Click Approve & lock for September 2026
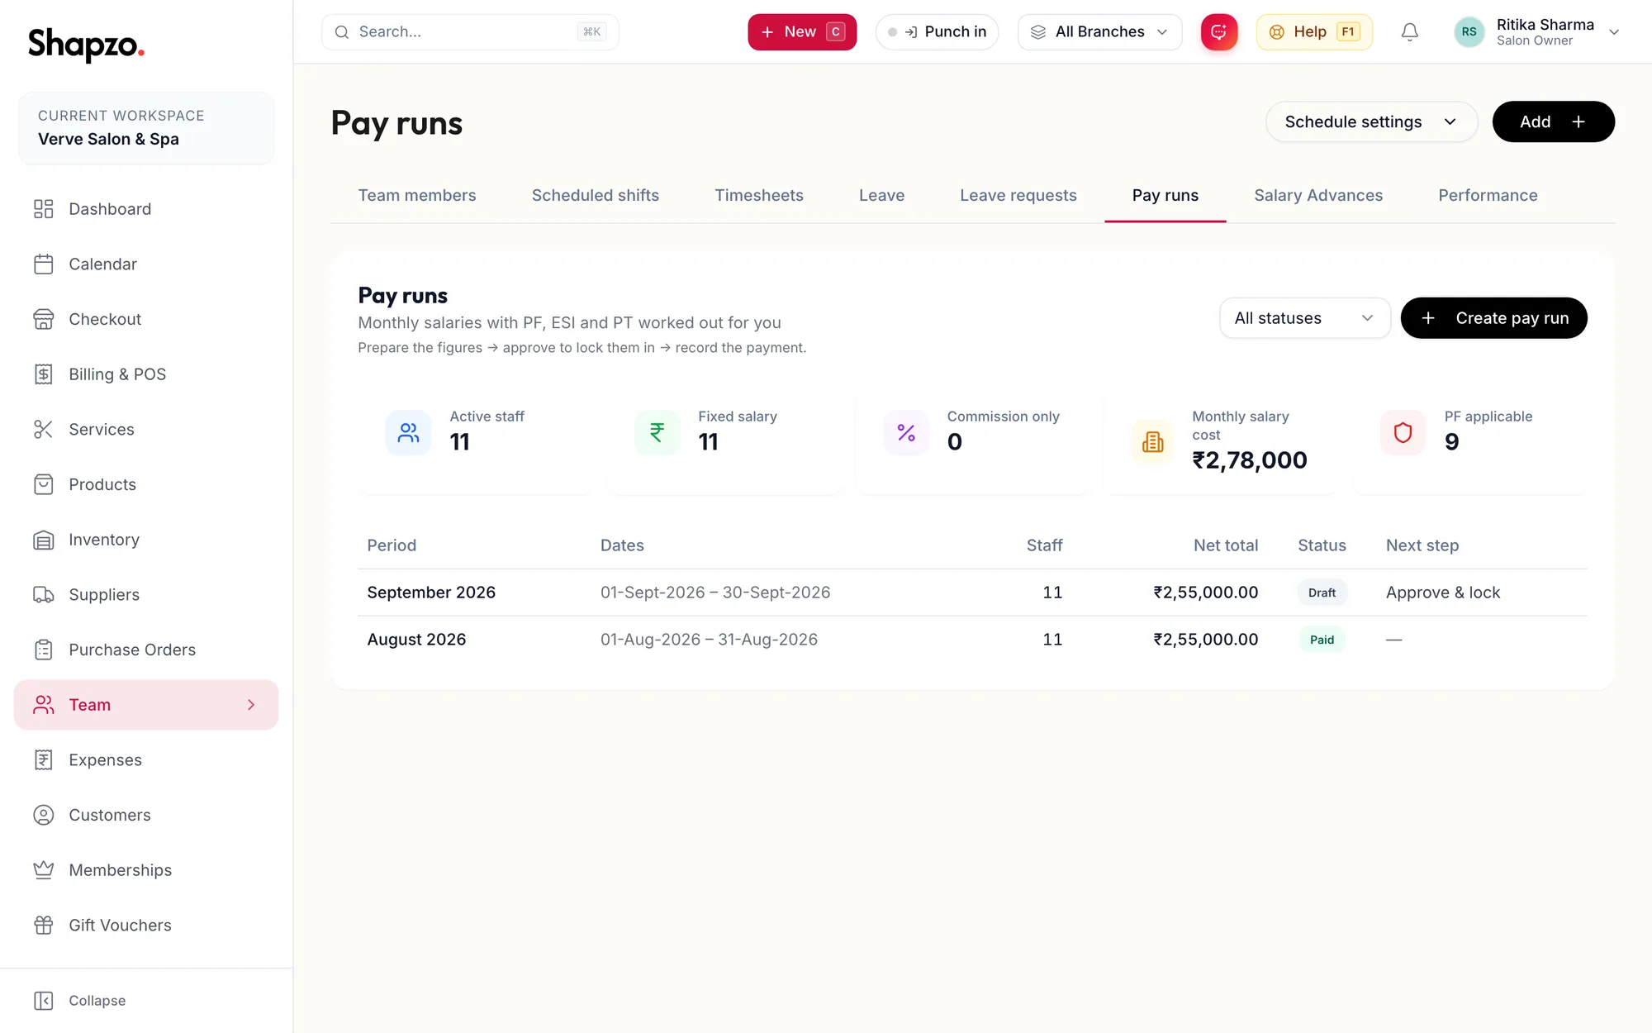Image resolution: width=1652 pixels, height=1033 pixels. (x=1443, y=593)
